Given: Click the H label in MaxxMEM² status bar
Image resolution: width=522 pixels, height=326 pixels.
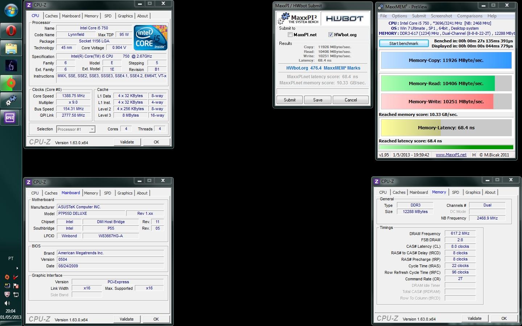Looking at the screenshot, I should click(474, 155).
